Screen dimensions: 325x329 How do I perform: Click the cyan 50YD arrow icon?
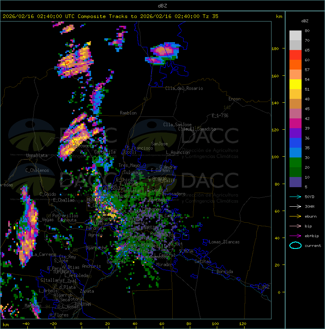295,197
